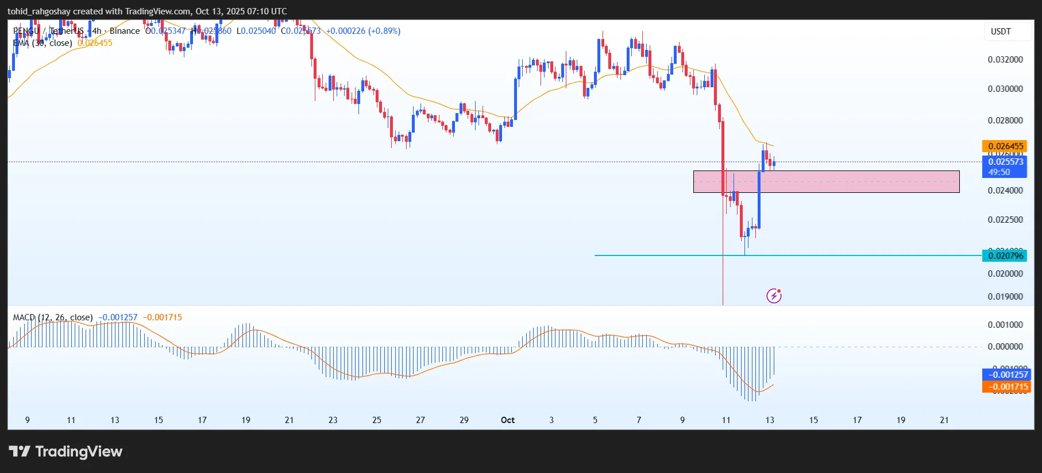The width and height of the screenshot is (1042, 473).
Task: Click the 0.032000 level on the price scale
Action: [x=1005, y=60]
